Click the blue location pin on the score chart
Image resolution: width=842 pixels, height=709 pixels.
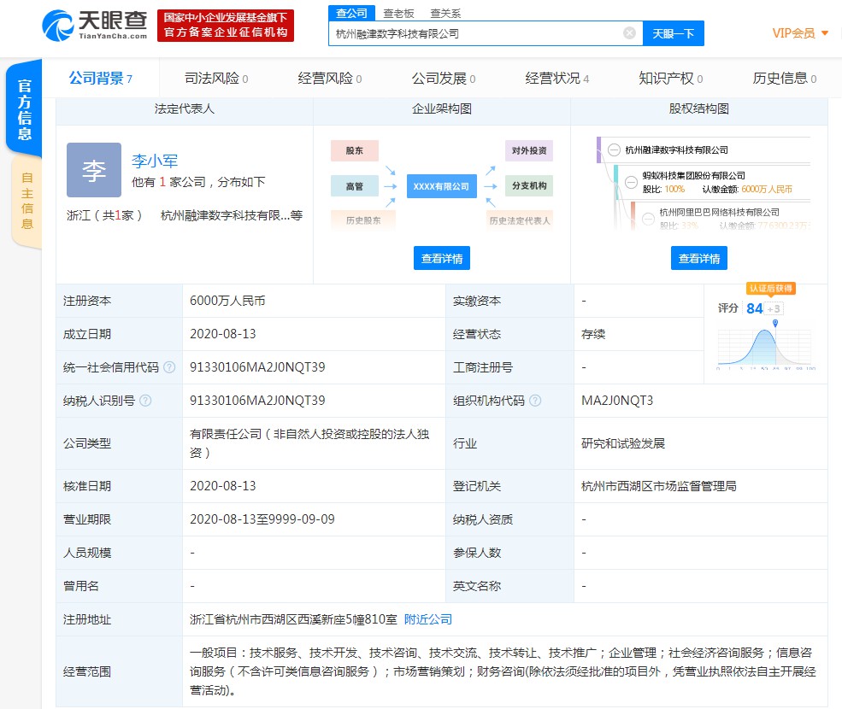(774, 325)
